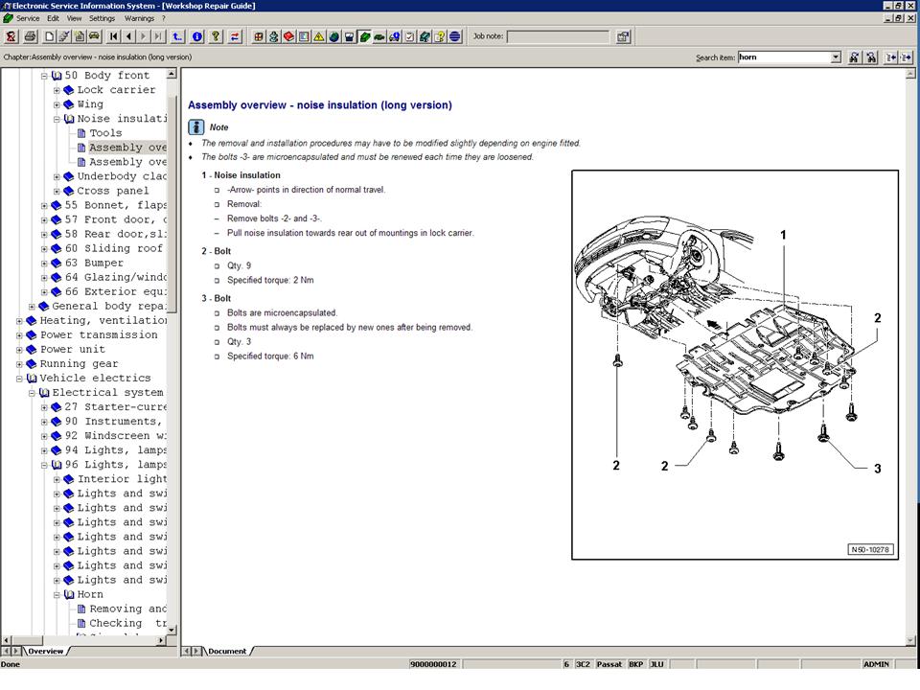Collapse the 50 Body front node
Image resolution: width=920 pixels, height=690 pixels.
(44, 76)
